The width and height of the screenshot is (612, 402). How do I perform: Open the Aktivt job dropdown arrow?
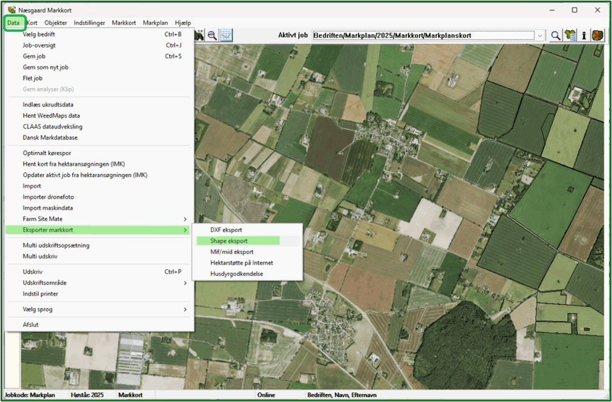point(539,36)
